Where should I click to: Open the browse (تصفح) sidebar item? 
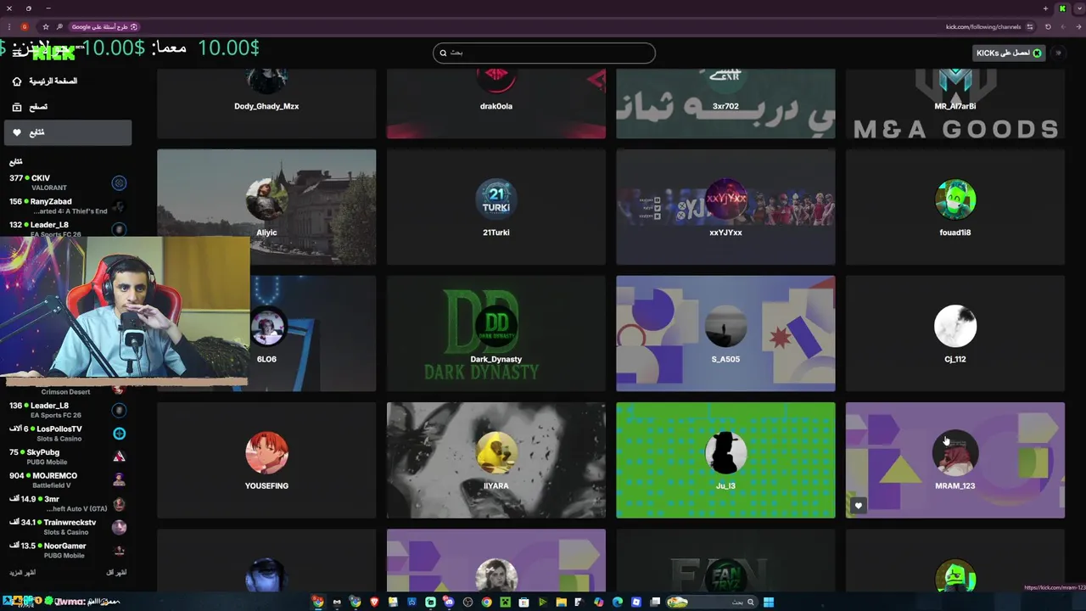point(68,107)
